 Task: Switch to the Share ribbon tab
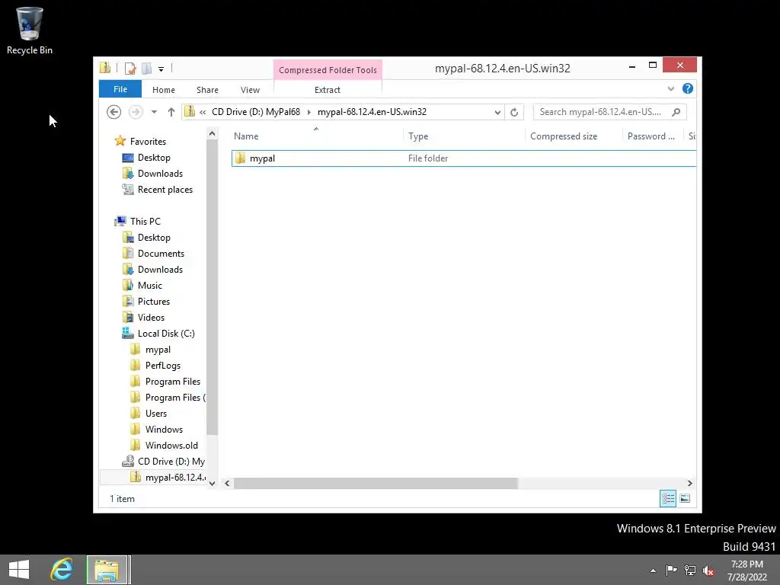click(x=207, y=90)
